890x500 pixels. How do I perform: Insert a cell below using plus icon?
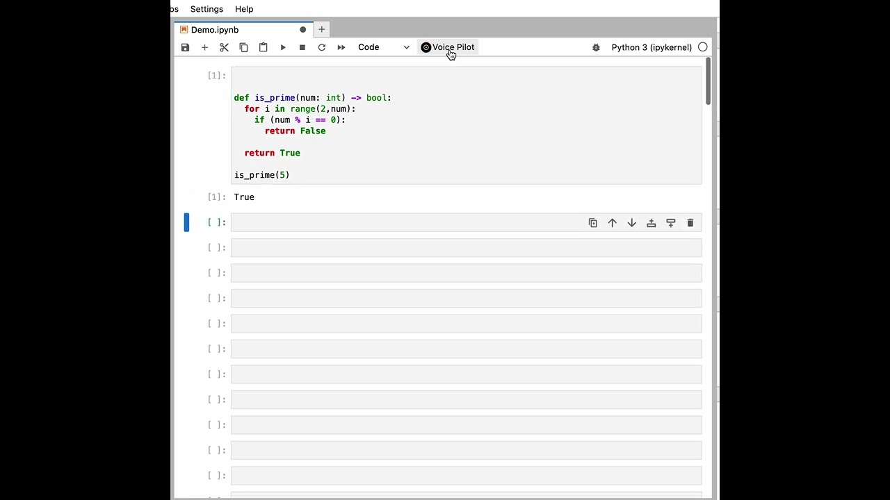(204, 47)
